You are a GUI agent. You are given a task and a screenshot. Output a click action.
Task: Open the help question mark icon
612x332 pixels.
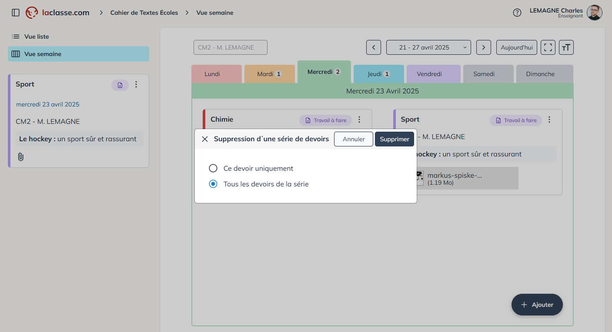click(x=517, y=13)
